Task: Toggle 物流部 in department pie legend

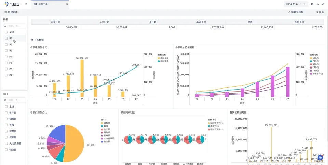Action: 106,141
